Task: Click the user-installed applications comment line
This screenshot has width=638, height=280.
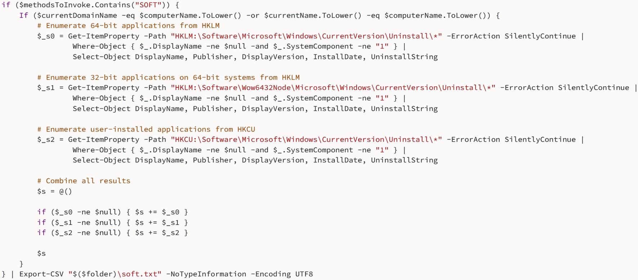Action: 146,129
